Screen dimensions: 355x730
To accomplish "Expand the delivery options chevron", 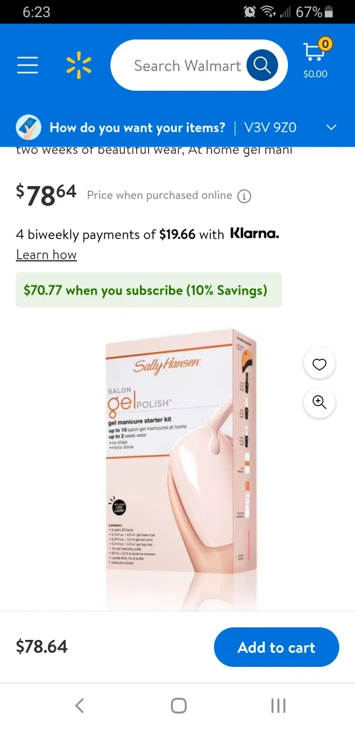I will point(331,127).
